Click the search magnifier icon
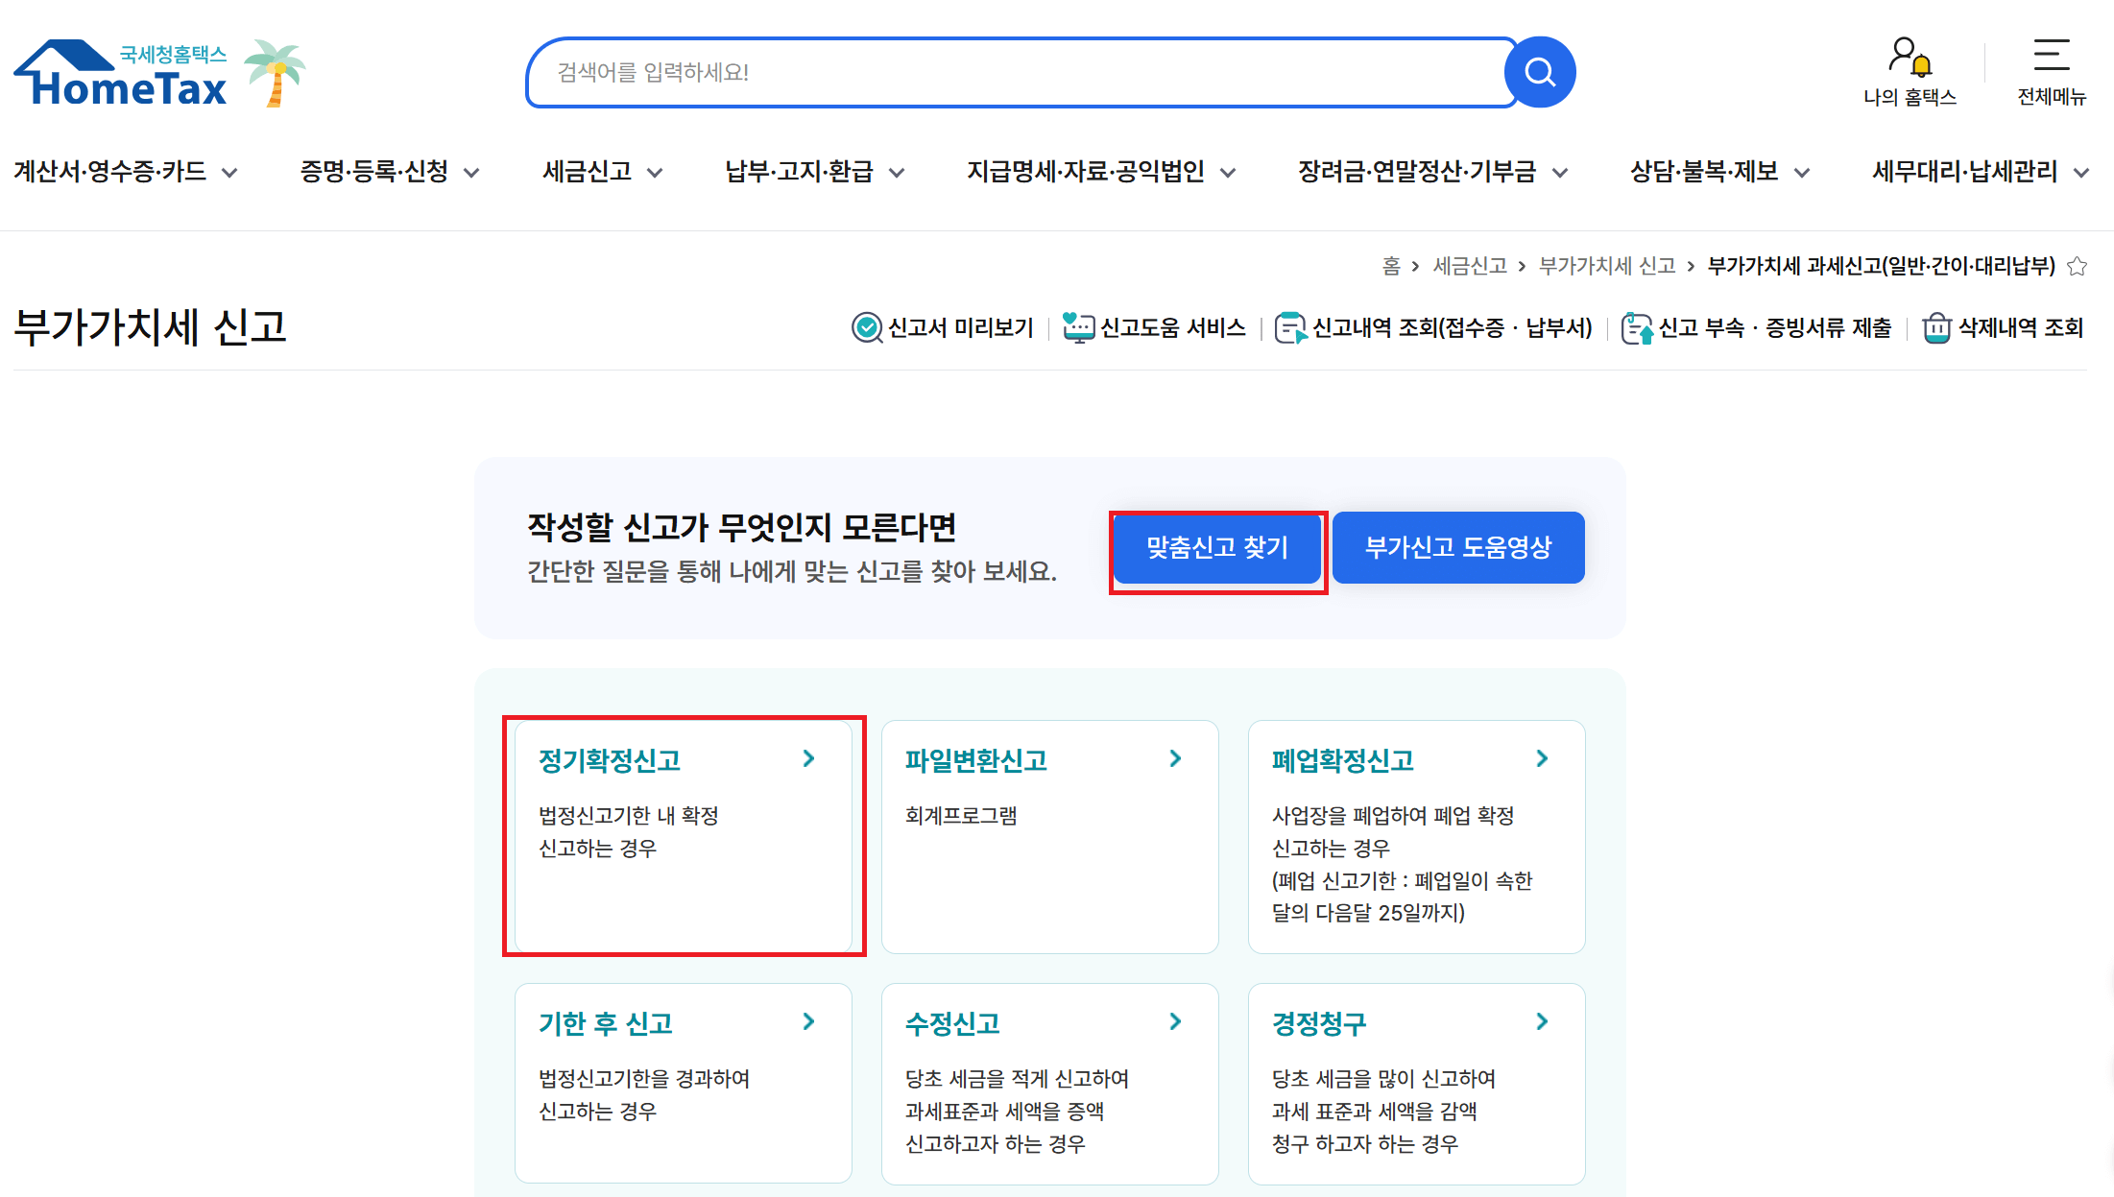 click(x=1540, y=71)
